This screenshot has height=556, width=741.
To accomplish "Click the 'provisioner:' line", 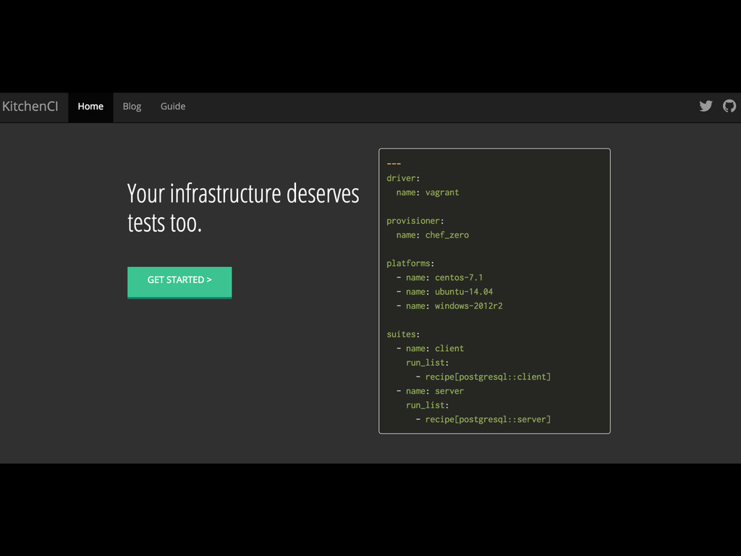I will (415, 221).
